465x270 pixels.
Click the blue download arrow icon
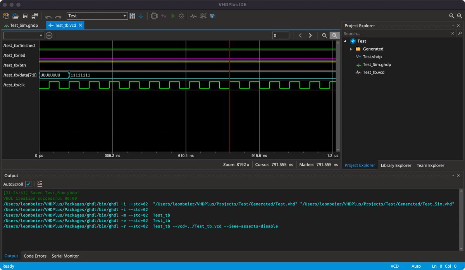click(x=141, y=16)
